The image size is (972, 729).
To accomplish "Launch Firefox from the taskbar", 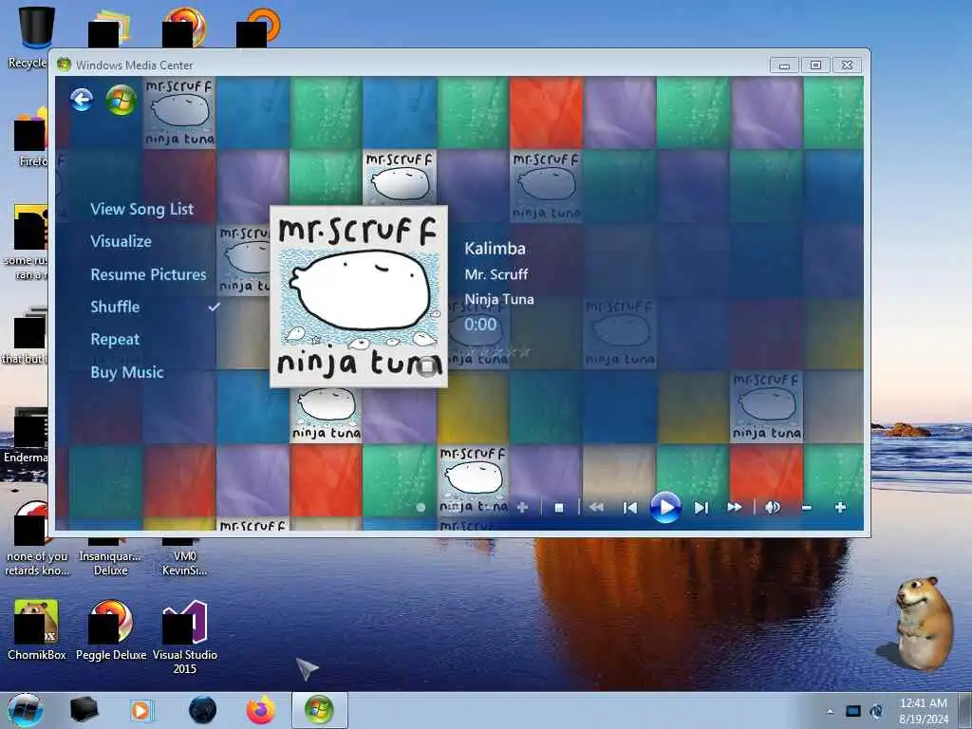I will [261, 710].
